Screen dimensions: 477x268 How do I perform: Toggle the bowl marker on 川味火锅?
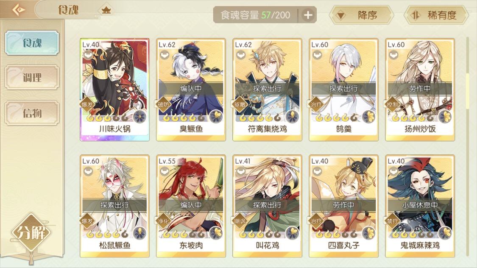[88, 56]
